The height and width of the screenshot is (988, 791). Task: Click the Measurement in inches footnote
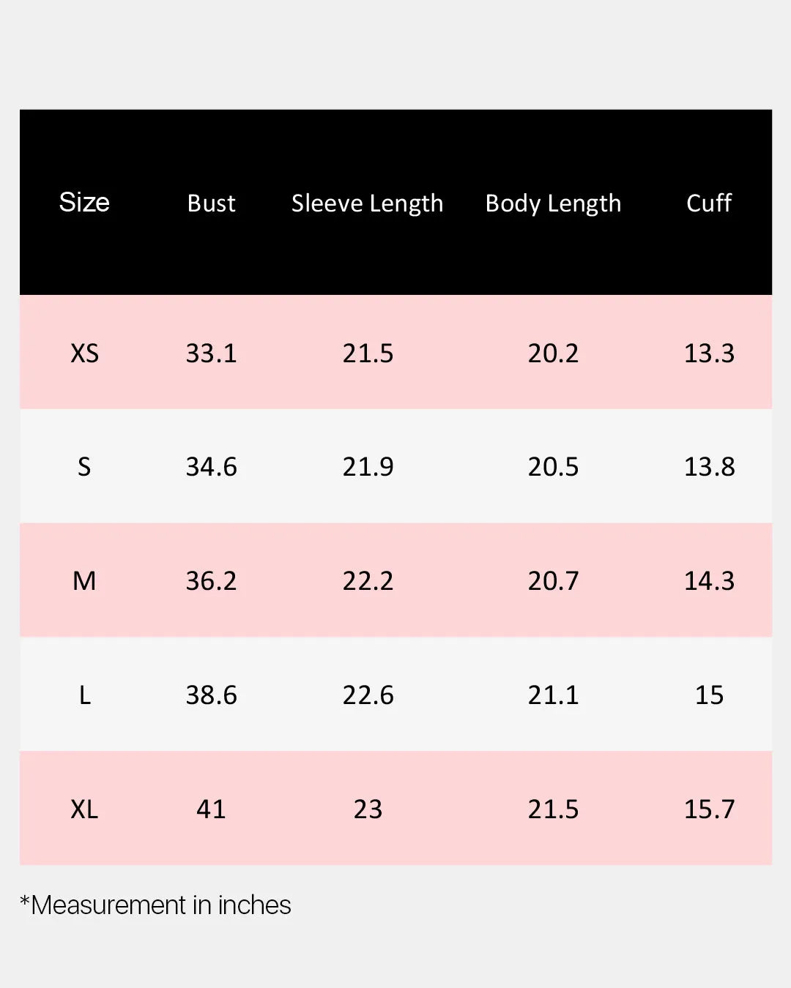(155, 905)
